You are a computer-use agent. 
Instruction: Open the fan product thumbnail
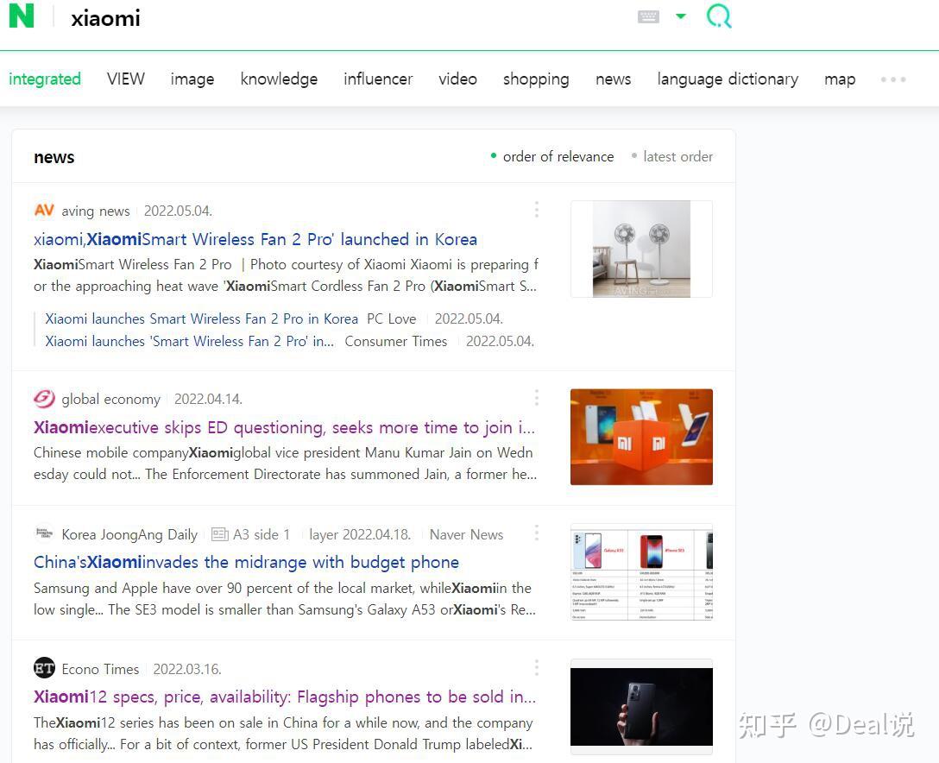pos(641,249)
